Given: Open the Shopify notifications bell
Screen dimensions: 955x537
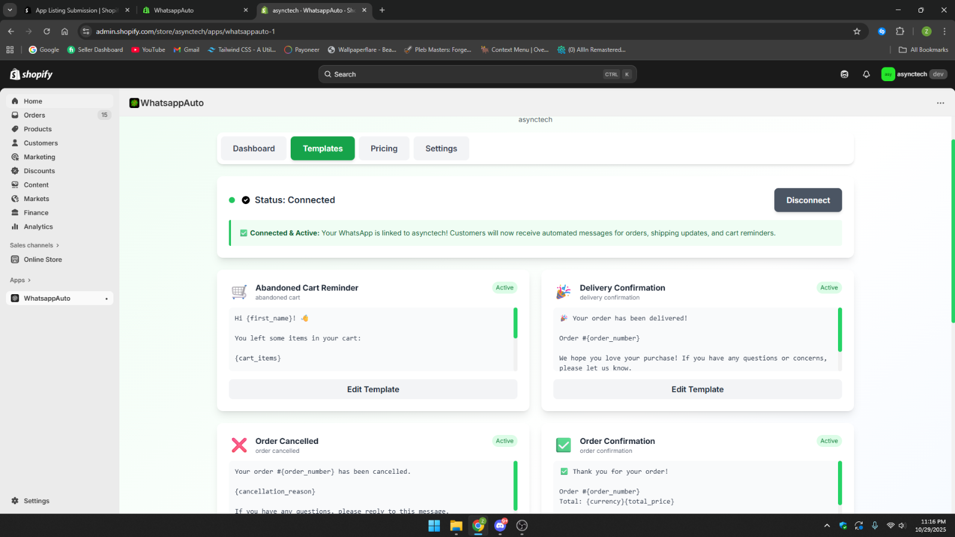Looking at the screenshot, I should pyautogui.click(x=866, y=74).
